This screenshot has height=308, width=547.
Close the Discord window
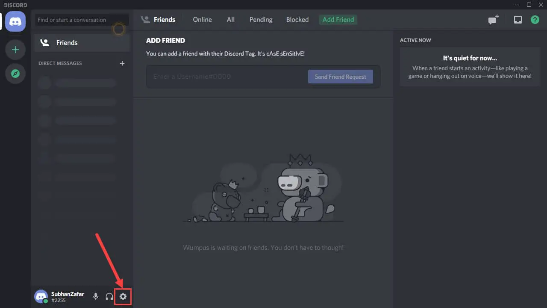(541, 5)
